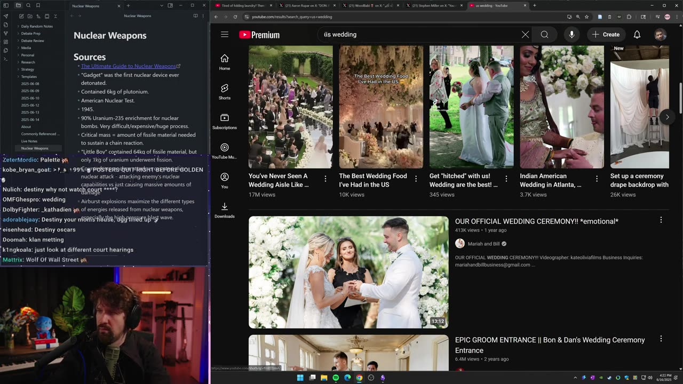Go to YouTube Premium home logo

point(259,35)
